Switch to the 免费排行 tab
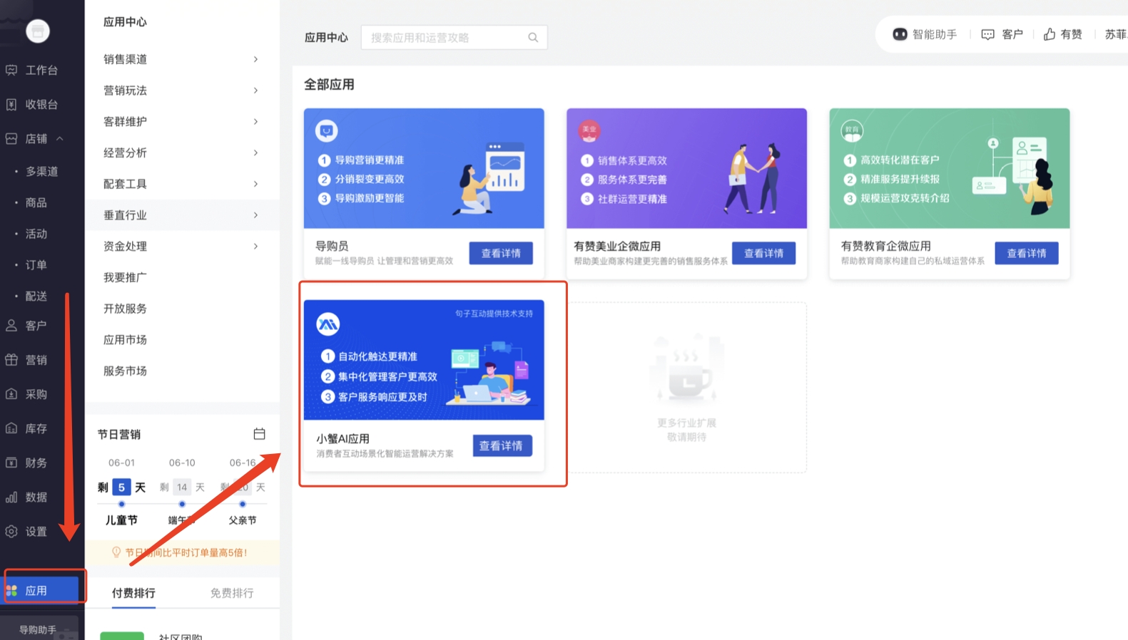This screenshot has width=1128, height=640. [232, 593]
